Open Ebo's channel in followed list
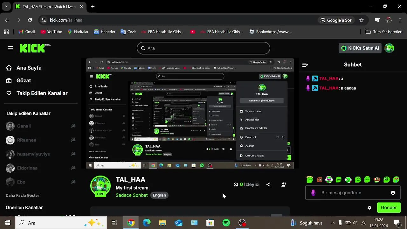The width and height of the screenshot is (407, 229). pos(41,182)
